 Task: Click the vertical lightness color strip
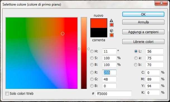[84, 53]
